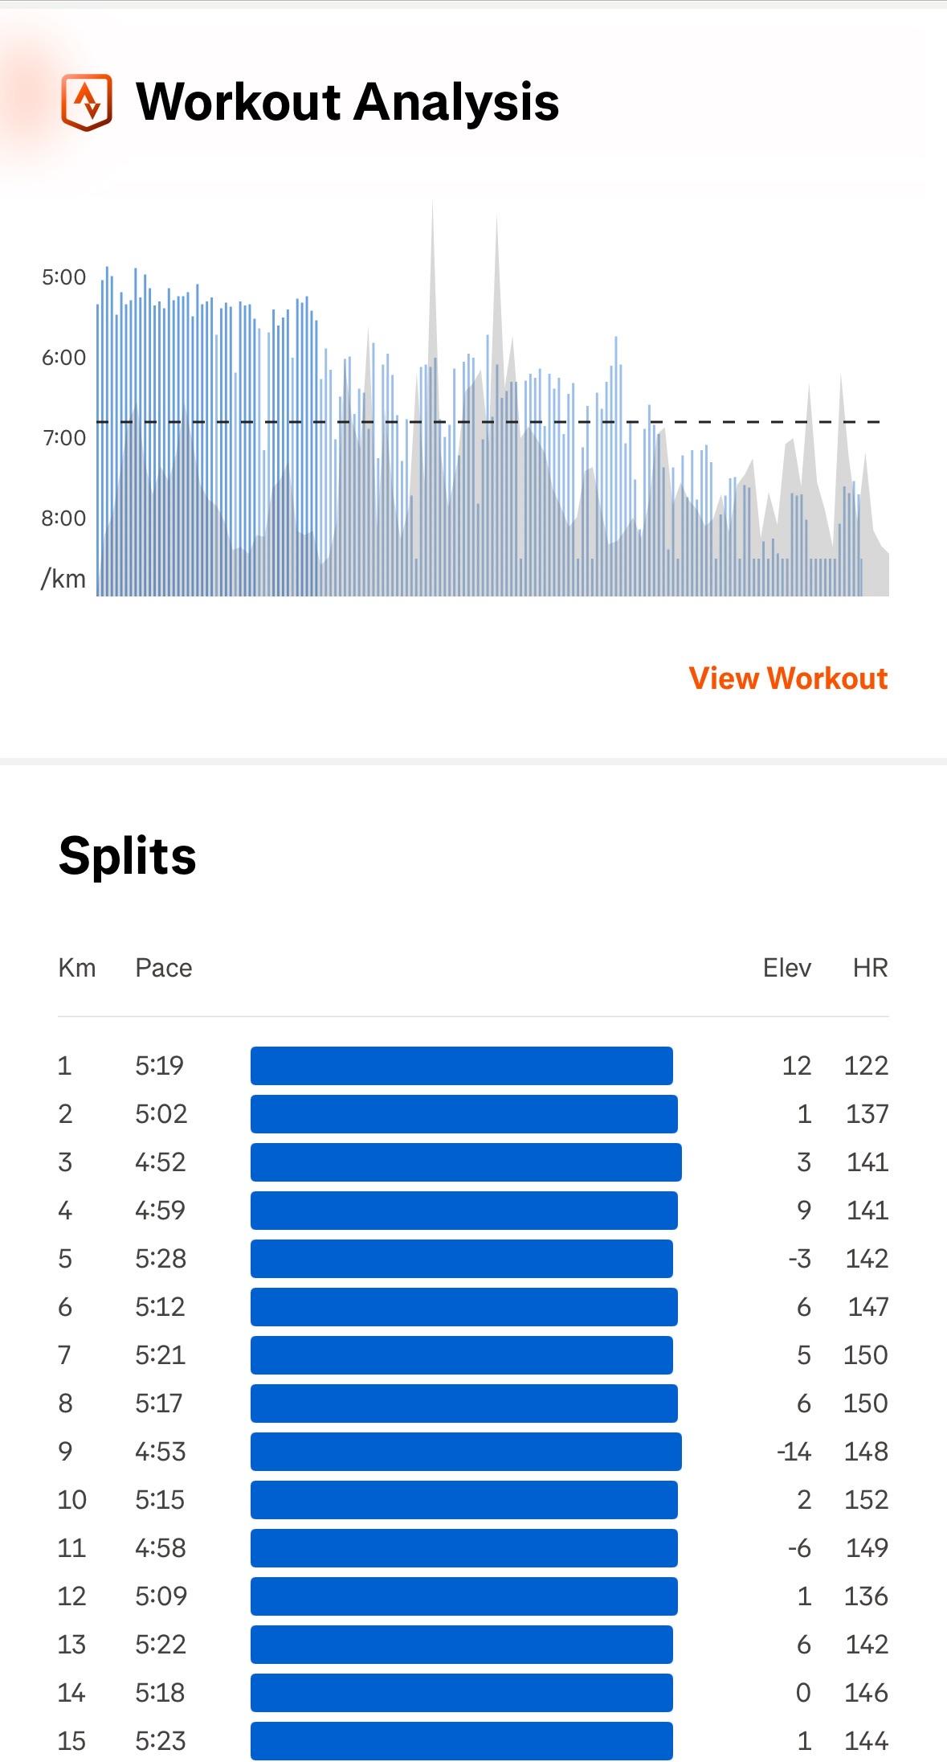
Task: Tap the Elev column header
Action: point(787,968)
